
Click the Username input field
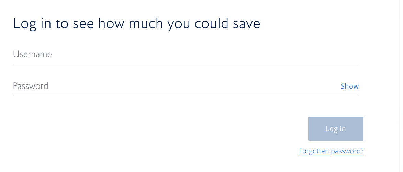[186, 54]
